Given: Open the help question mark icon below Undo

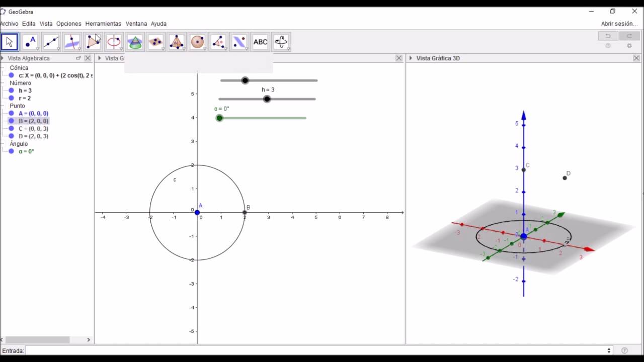Looking at the screenshot, I should 608,46.
